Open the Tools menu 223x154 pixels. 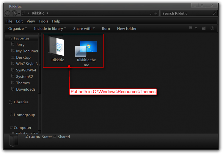tap(43, 21)
